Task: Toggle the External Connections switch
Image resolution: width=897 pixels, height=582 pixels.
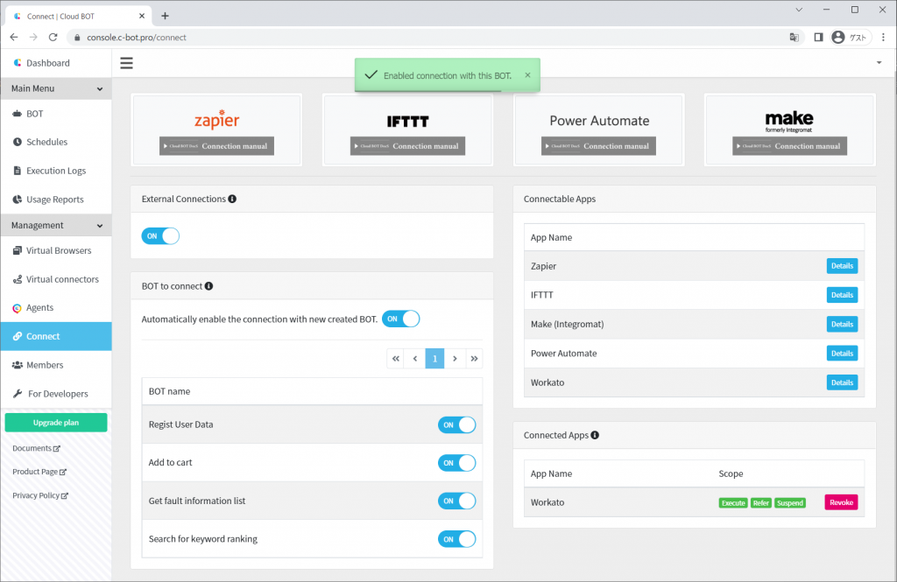Action: tap(160, 235)
